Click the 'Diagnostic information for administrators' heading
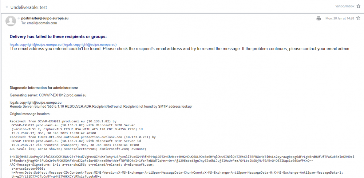 44,88
